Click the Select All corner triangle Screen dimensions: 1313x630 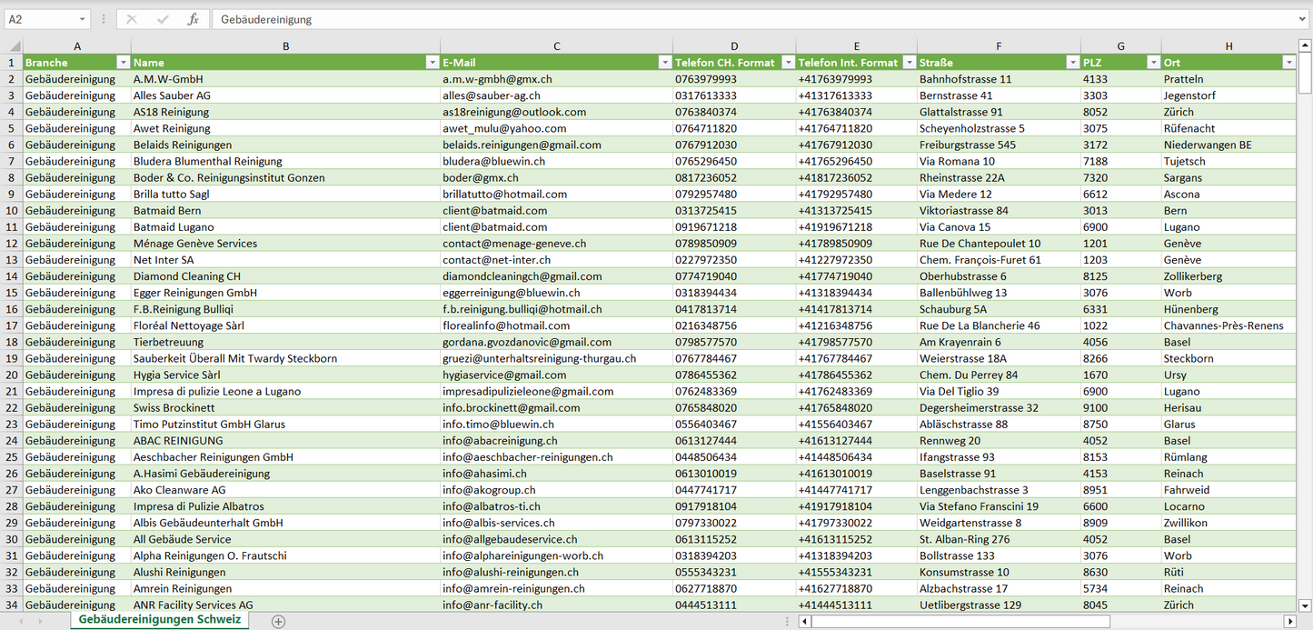pos(15,46)
